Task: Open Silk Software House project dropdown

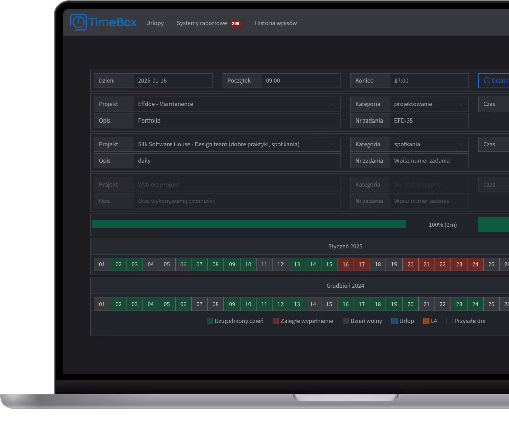Action: [237, 144]
